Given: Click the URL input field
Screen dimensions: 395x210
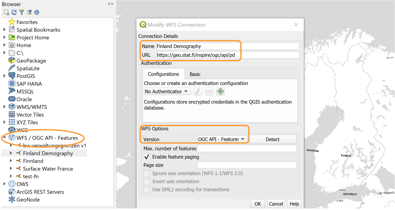Looking at the screenshot, I should tap(227, 55).
